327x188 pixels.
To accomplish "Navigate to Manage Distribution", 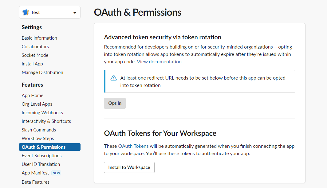I will (42, 72).
